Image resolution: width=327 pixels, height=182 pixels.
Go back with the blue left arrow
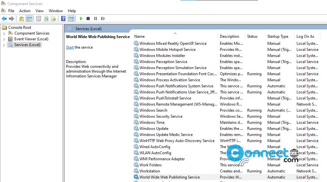(x=4, y=19)
